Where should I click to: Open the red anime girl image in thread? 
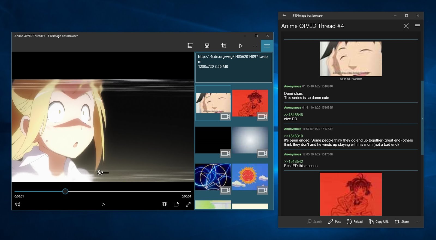tap(351, 194)
